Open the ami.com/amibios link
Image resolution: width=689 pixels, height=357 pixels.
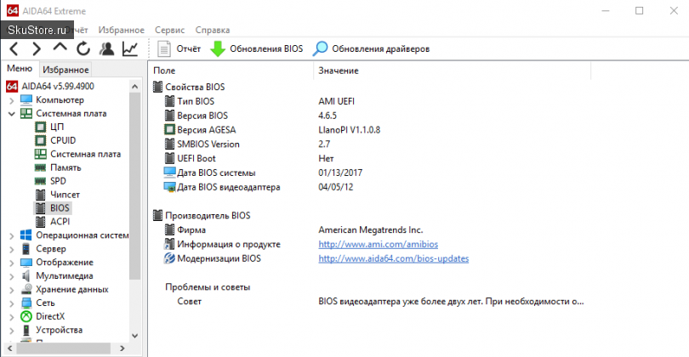[378, 244]
